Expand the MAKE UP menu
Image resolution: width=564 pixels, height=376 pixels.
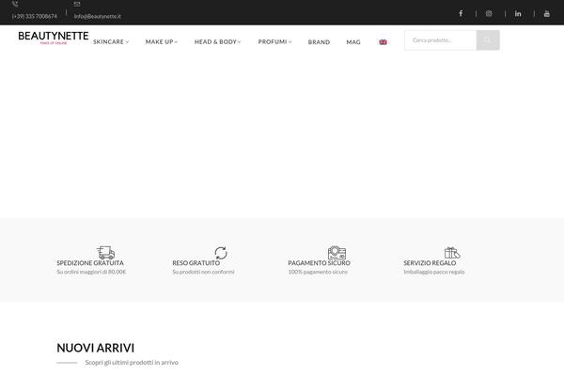162,41
